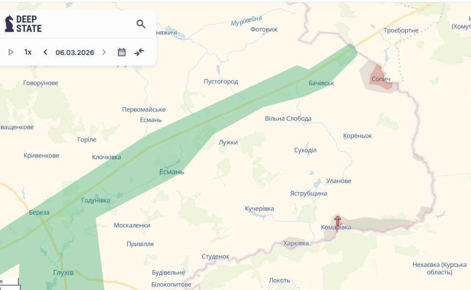Click the Пустогород map label
This screenshot has width=471, height=290.
coord(221,82)
